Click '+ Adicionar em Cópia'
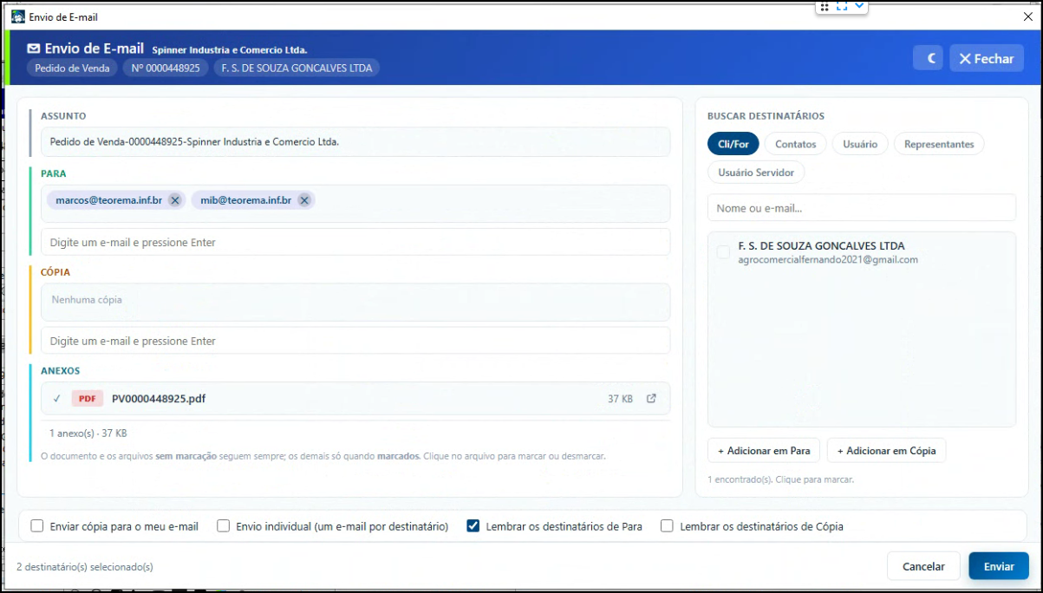This screenshot has height=593, width=1043. coord(886,451)
